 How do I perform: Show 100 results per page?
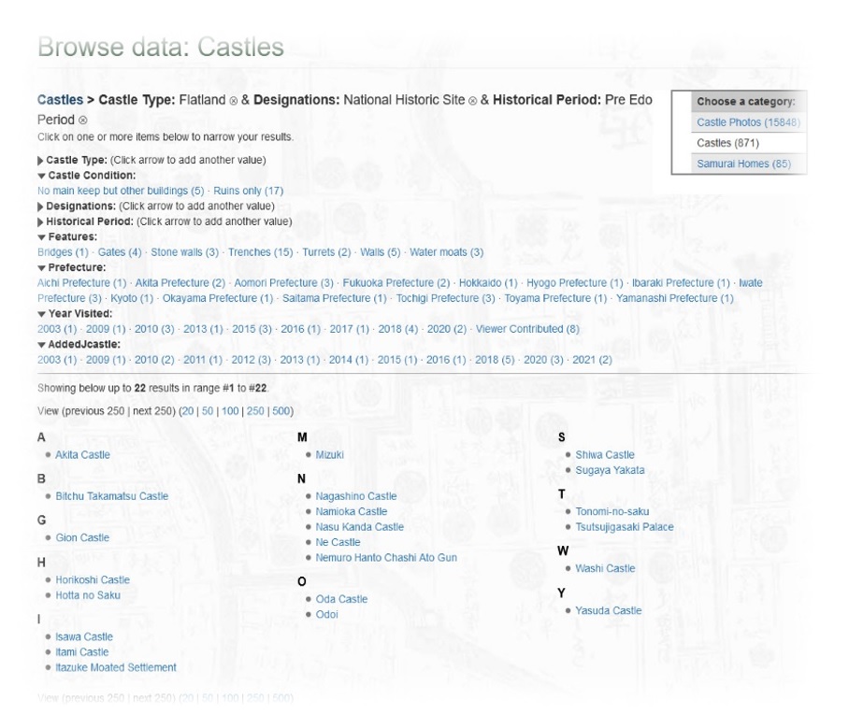click(x=230, y=411)
